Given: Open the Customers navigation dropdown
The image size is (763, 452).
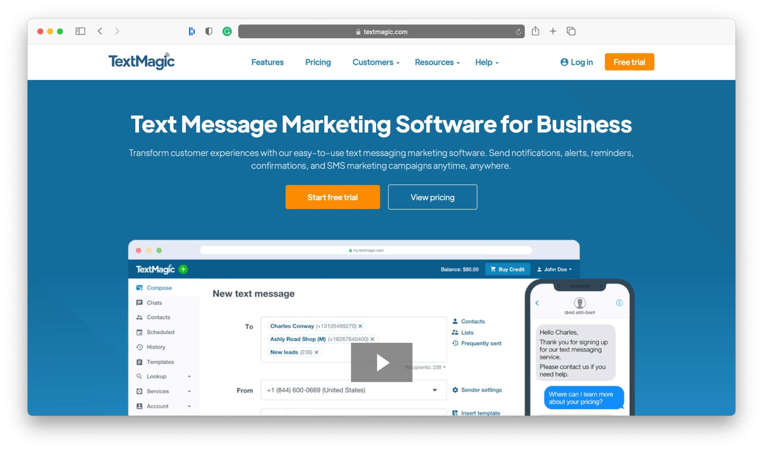Looking at the screenshot, I should [376, 62].
